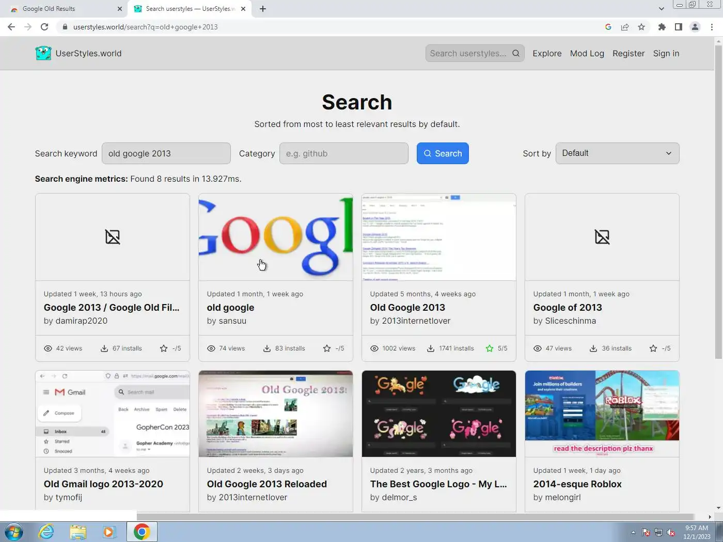Click the Search keyword input field

[x=166, y=153]
